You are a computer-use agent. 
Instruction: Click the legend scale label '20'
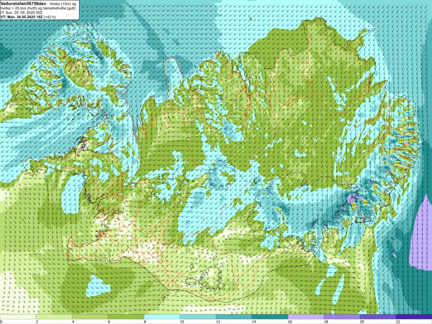click(x=362, y=322)
